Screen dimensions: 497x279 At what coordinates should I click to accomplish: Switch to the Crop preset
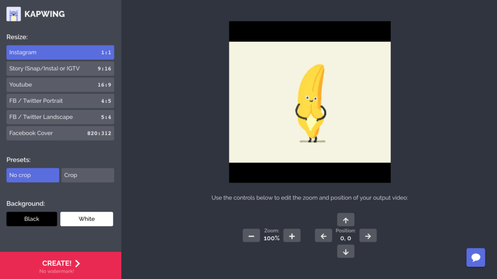(87, 175)
